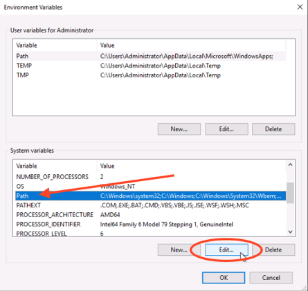
Task: Click scroll down arrow in System variables
Action: pyautogui.click(x=290, y=232)
